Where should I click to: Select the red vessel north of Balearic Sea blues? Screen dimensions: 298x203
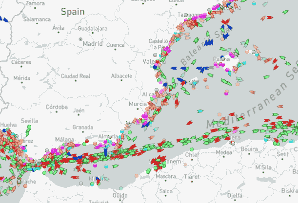(x=225, y=21)
